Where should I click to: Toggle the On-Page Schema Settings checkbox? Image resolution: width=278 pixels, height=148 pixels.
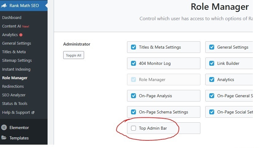133,112
